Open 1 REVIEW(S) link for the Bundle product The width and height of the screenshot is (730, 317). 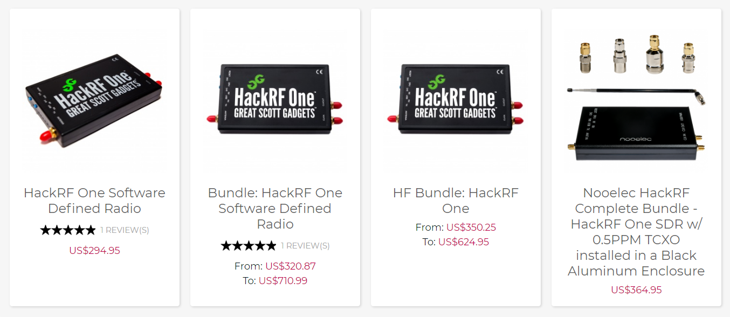(305, 246)
